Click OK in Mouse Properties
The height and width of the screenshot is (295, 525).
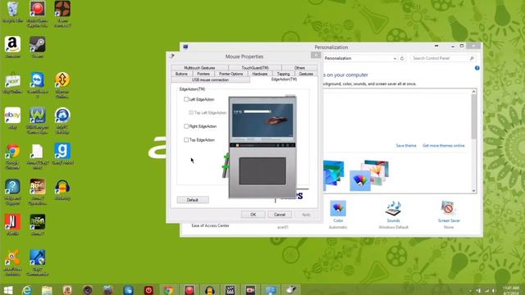click(253, 215)
